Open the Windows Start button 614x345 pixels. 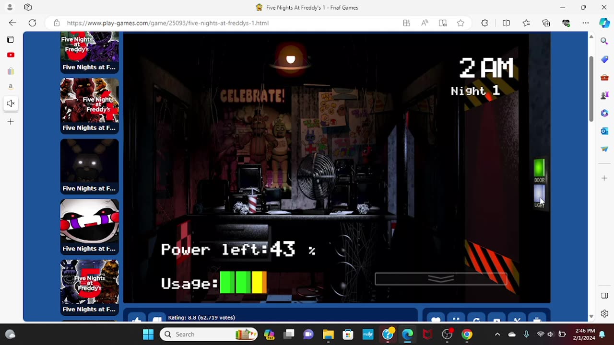point(148,334)
